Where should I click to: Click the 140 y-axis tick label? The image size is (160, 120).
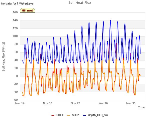pos(15,20)
